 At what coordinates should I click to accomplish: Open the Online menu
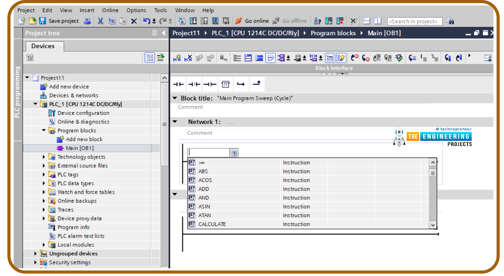[110, 10]
